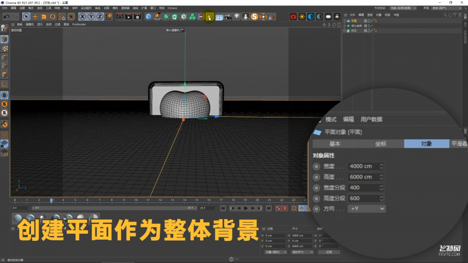Select the 平面 object in Object Manager
The height and width of the screenshot is (263, 468).
pyautogui.click(x=354, y=21)
